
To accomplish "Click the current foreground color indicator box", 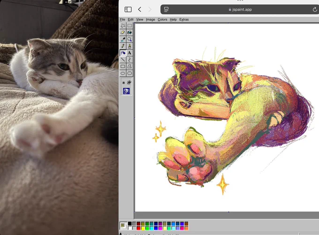I will [x=123, y=225].
